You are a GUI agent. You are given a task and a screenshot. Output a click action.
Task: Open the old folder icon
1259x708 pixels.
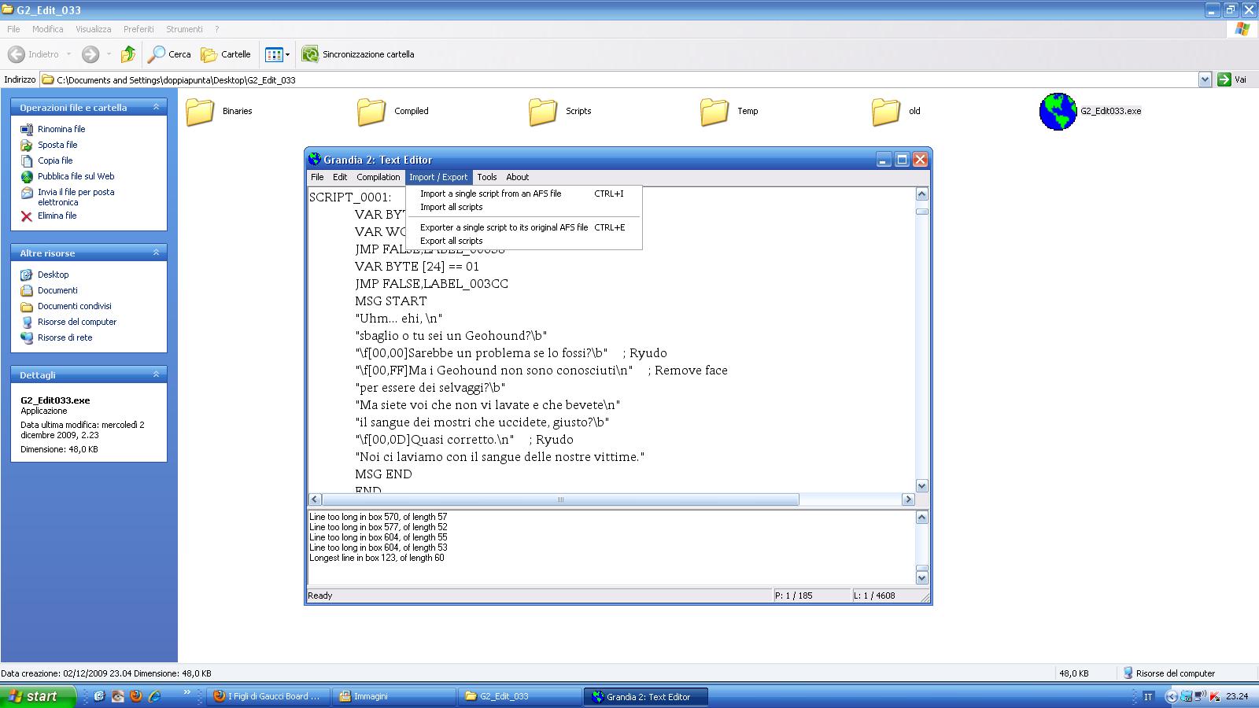886,112
